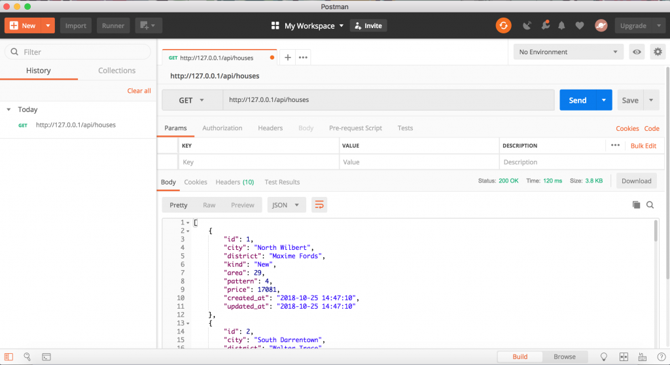
Task: Open tab options three-dots menu
Action: 303,58
